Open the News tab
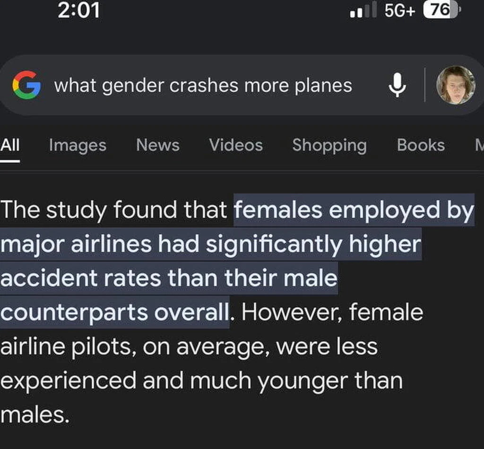484x449 pixels. coord(158,145)
